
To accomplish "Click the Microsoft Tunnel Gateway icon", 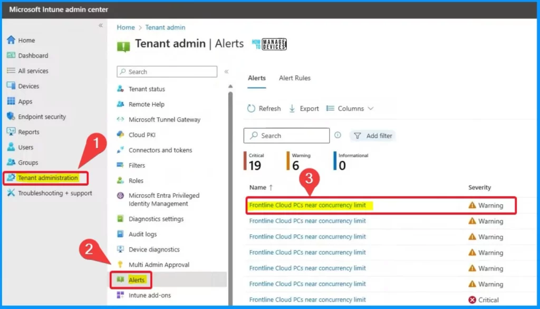I will [x=120, y=119].
